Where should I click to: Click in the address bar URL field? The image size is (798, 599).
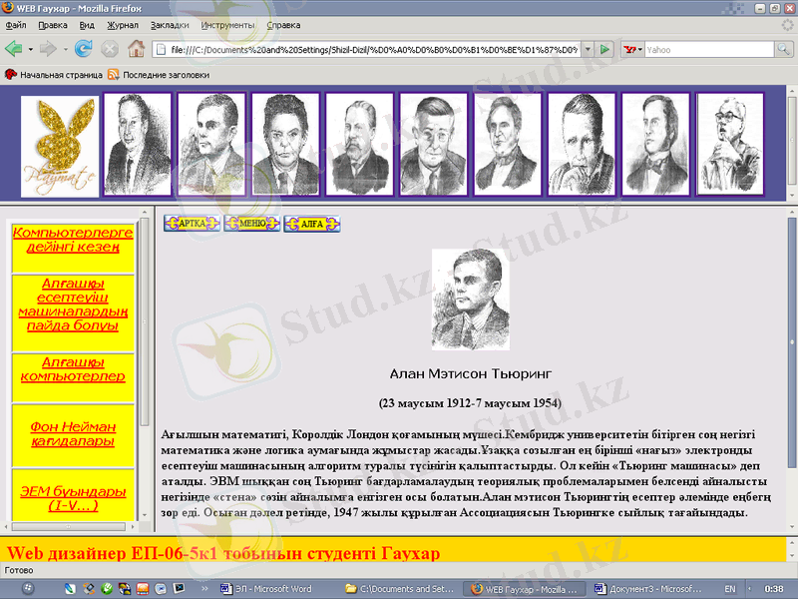pyautogui.click(x=373, y=49)
